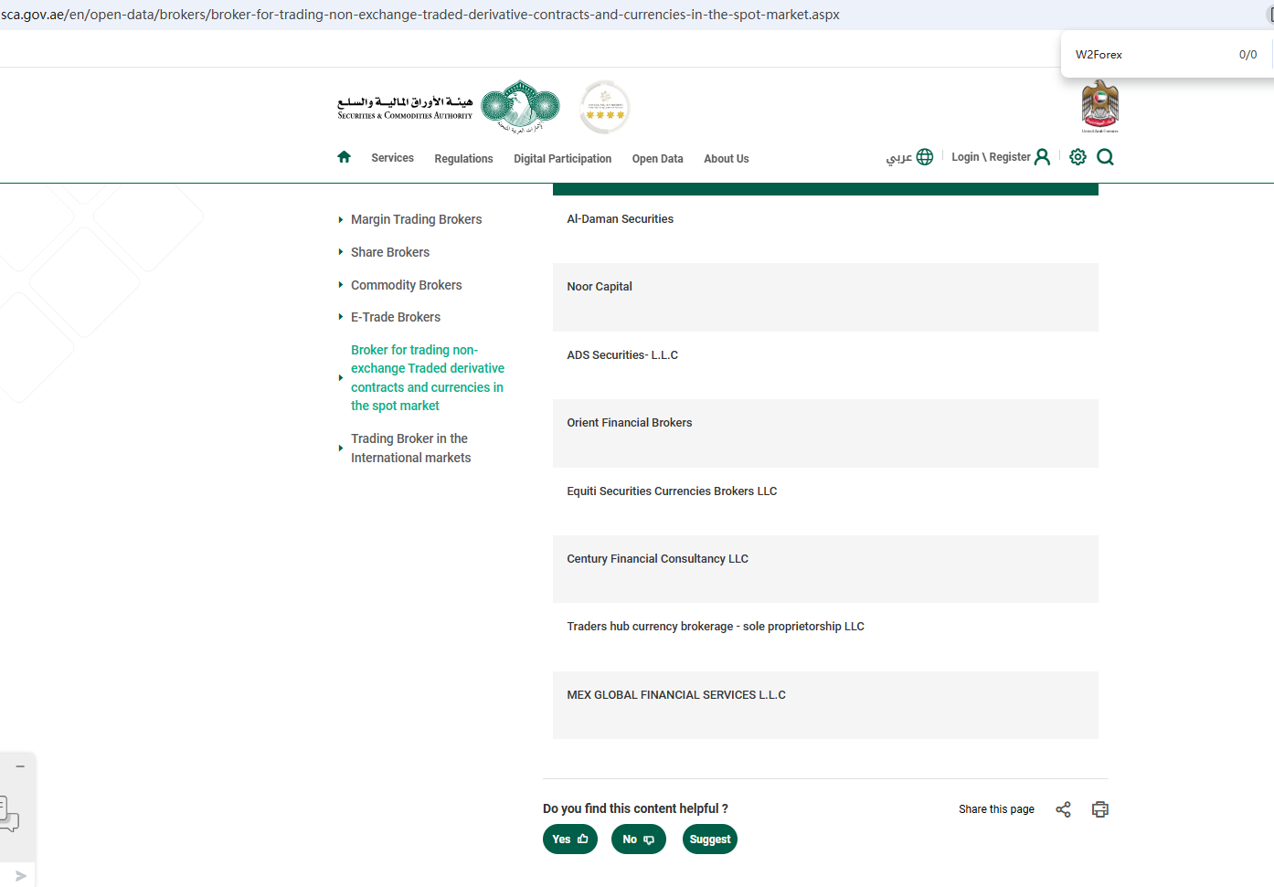Click Login \ Register link
Viewport: 1274px width, 887px height.
991,157
